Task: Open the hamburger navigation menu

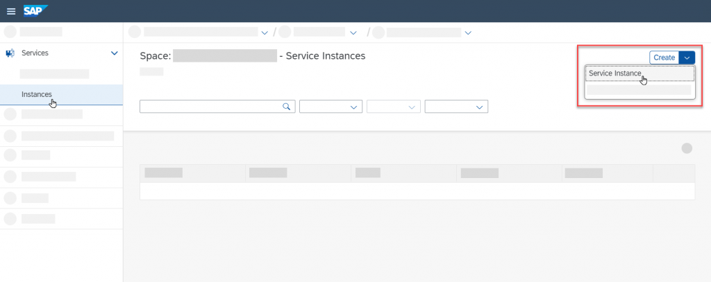Action: pos(11,11)
